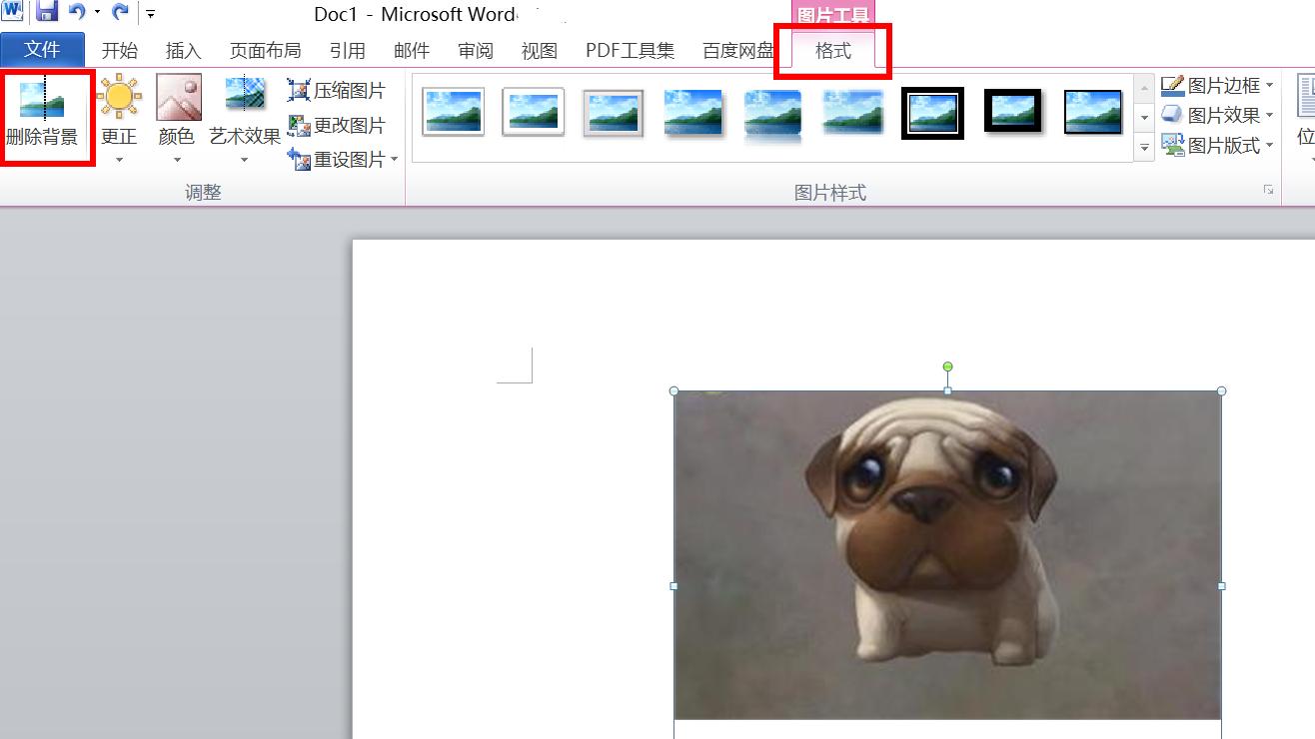Open the Corrections (更正) options
Viewport: 1315px width, 739px height.
[119, 117]
